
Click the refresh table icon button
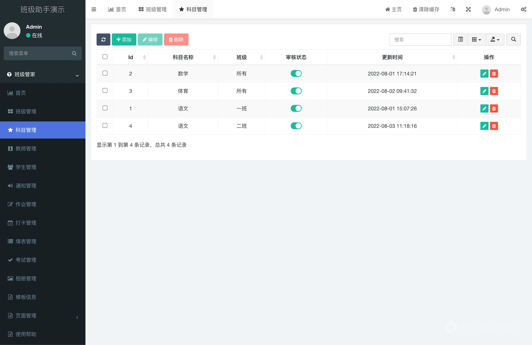click(103, 40)
